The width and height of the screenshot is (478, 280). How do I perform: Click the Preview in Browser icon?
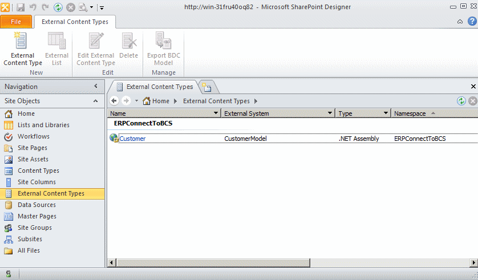[83, 7]
